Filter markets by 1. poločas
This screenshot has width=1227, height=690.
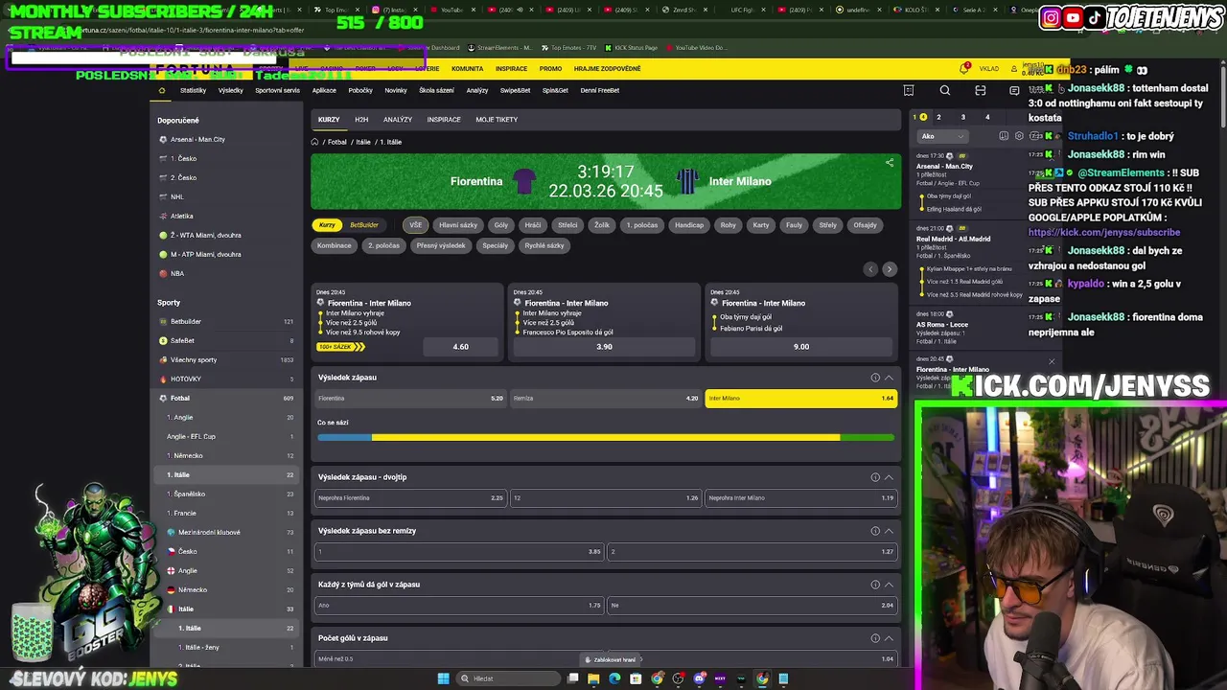[642, 225]
